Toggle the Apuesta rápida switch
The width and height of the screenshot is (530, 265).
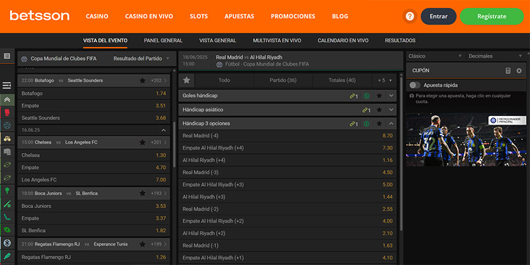pyautogui.click(x=415, y=85)
